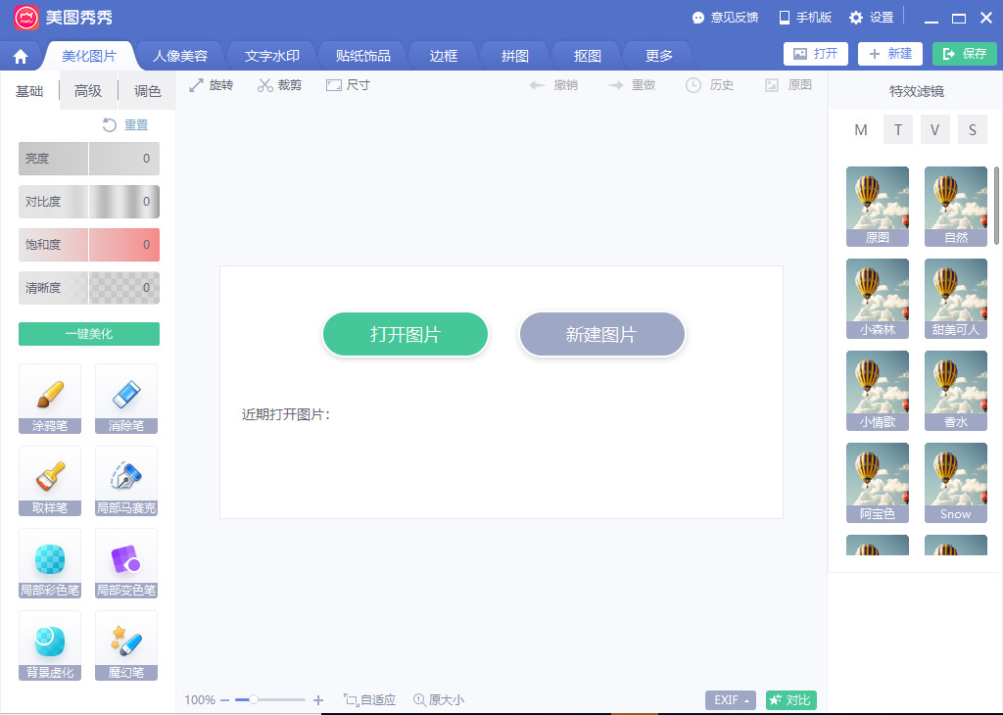
Task: Adjust the 饱和度 saturation slider
Action: [x=89, y=245]
